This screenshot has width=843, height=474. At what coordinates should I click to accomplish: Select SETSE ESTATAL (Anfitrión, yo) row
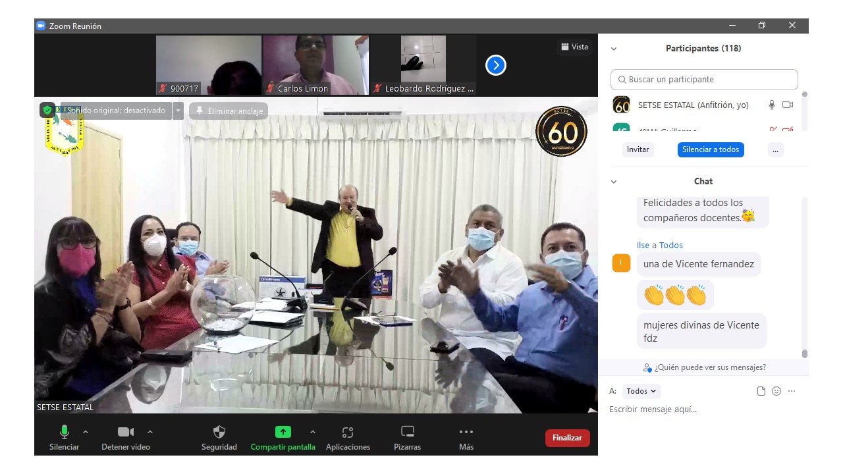coord(703,105)
